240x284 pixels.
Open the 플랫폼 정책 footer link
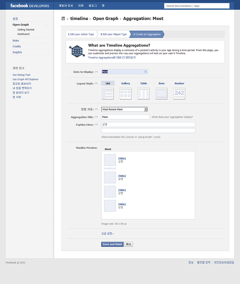click(x=204, y=262)
